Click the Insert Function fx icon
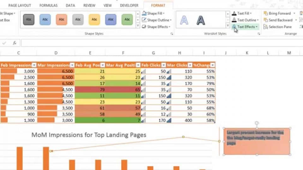 point(15,43)
